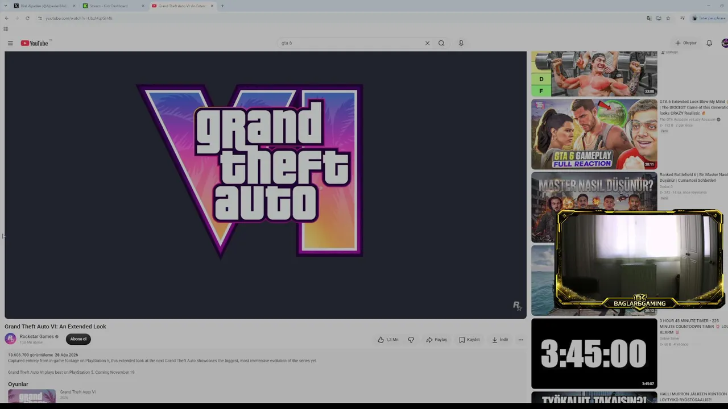
Task: Switch to the X Bilal Alpadın tab
Action: pos(44,6)
